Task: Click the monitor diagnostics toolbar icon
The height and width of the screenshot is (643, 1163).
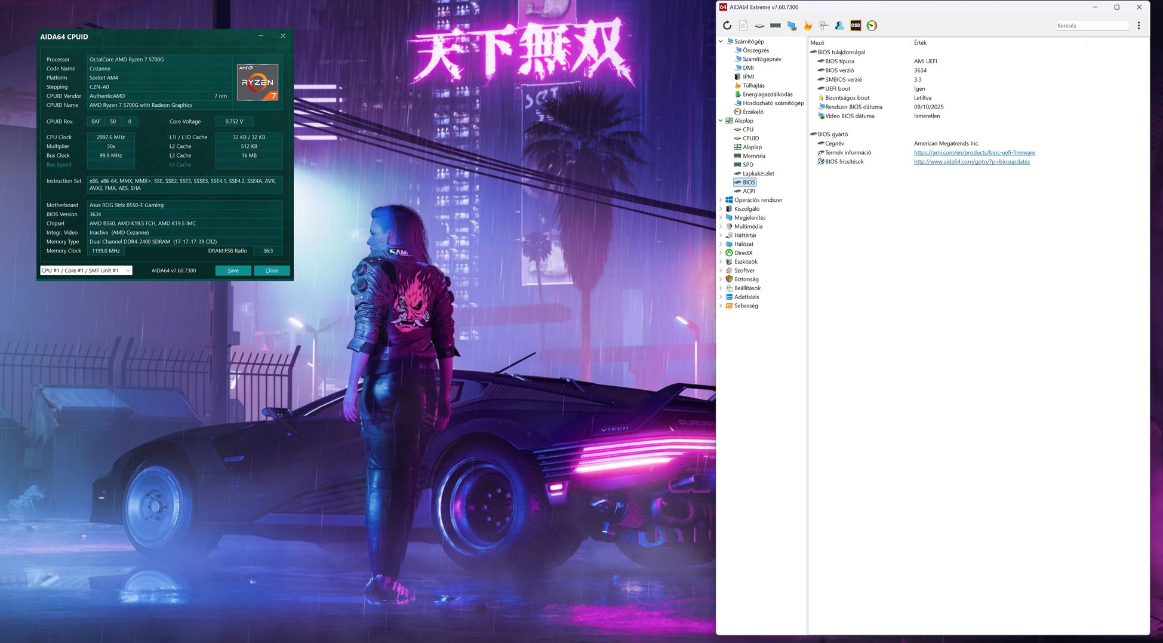Action: (x=792, y=26)
